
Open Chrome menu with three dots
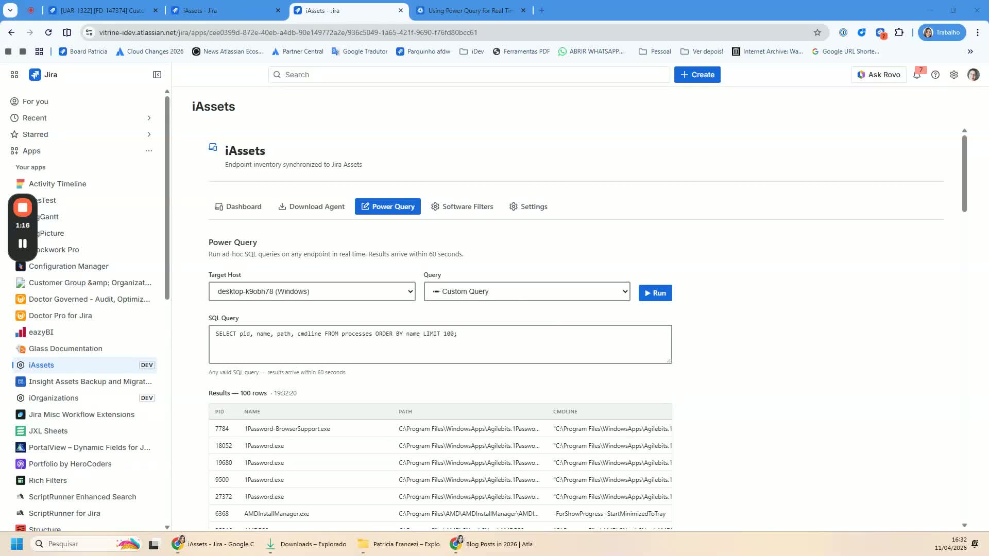click(x=978, y=32)
